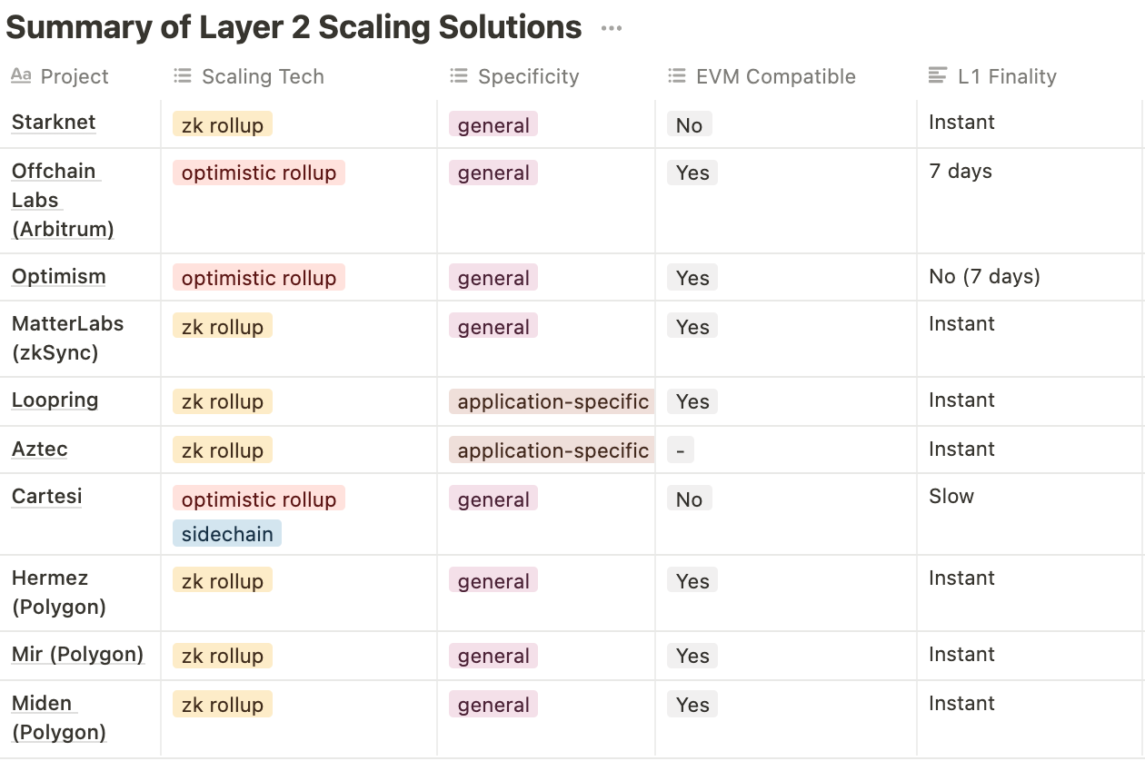Image resolution: width=1145 pixels, height=761 pixels.
Task: Open the L1 Finality column header menu
Action: (x=1007, y=76)
